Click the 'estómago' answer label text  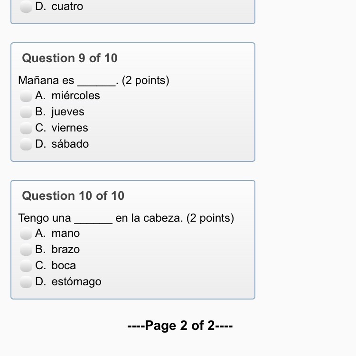[76, 282]
